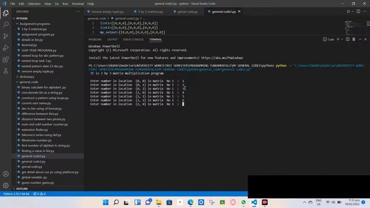Kill terminal with trash icon
This screenshot has width=370, height=208.
point(354,39)
